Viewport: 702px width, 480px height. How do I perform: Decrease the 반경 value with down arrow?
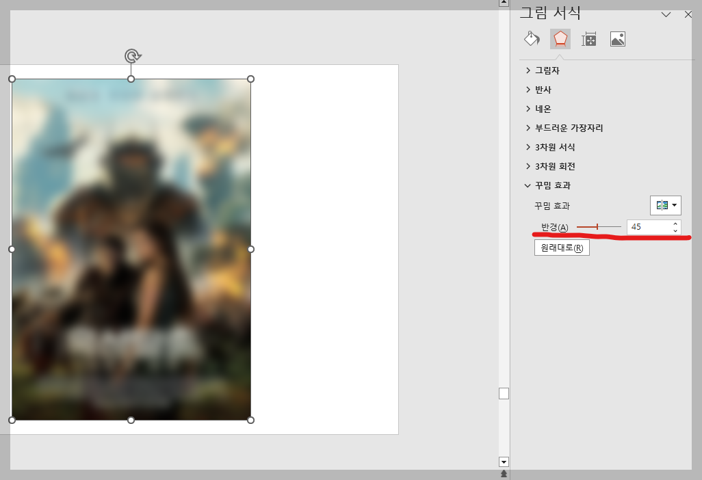[x=675, y=230]
